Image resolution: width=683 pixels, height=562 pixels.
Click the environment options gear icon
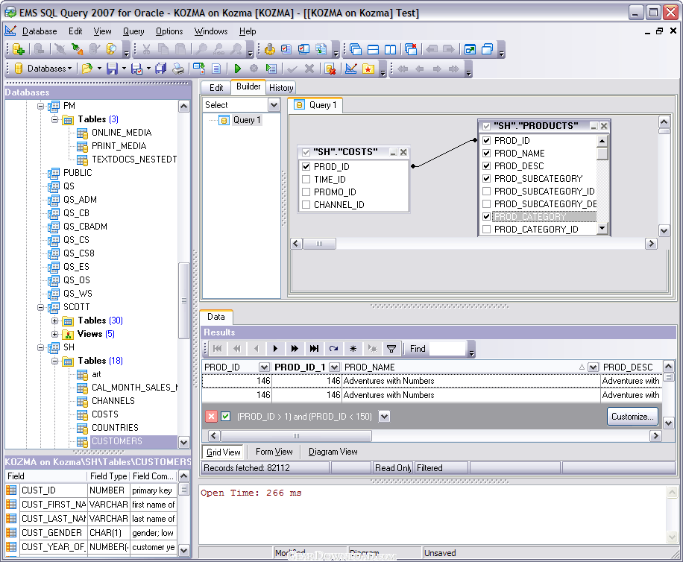(x=270, y=49)
